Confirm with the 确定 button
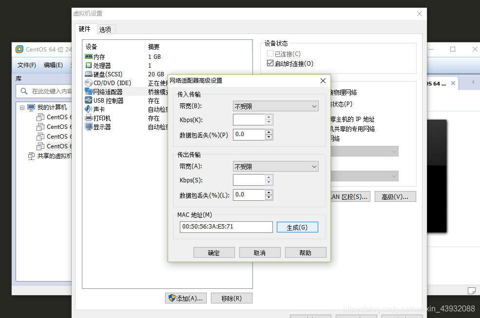Image resolution: width=480 pixels, height=318 pixels. tap(214, 253)
